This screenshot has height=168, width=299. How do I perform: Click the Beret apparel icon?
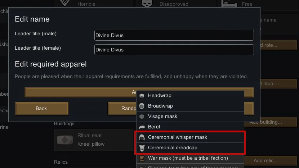[x=142, y=127]
